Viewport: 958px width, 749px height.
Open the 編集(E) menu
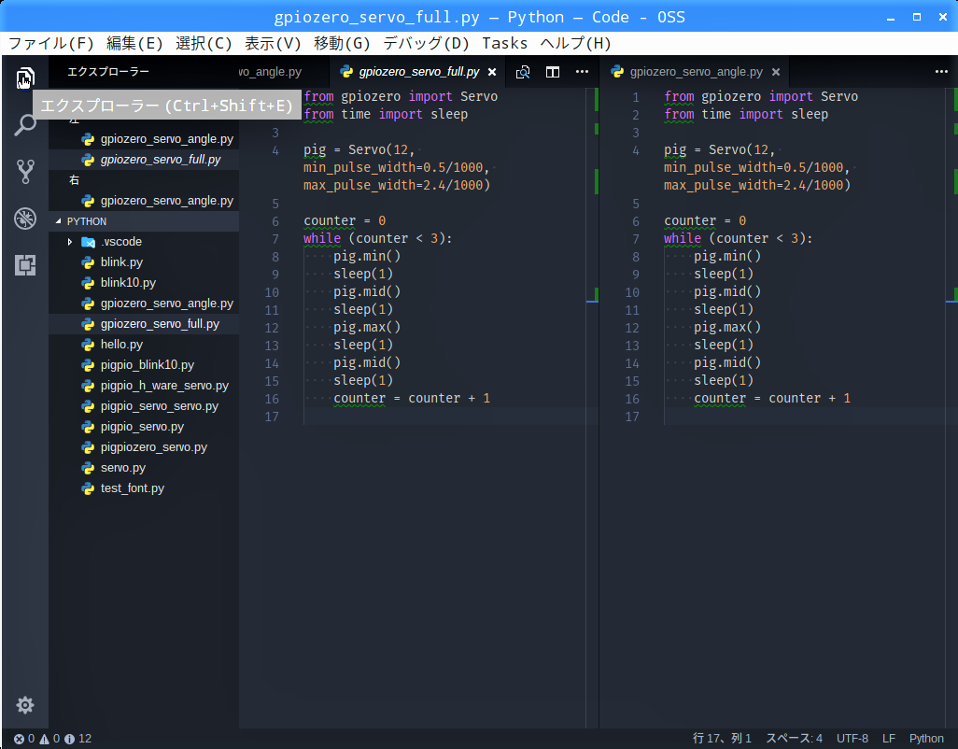tap(134, 43)
